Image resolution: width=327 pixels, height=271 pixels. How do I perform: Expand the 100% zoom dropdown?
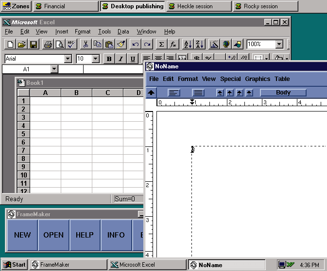(279, 44)
